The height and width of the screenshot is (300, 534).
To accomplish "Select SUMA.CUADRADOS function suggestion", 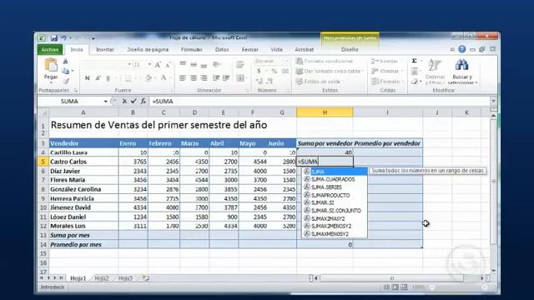I will click(335, 179).
